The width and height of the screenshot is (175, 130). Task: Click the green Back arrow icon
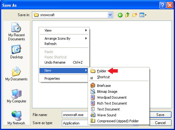120,15
